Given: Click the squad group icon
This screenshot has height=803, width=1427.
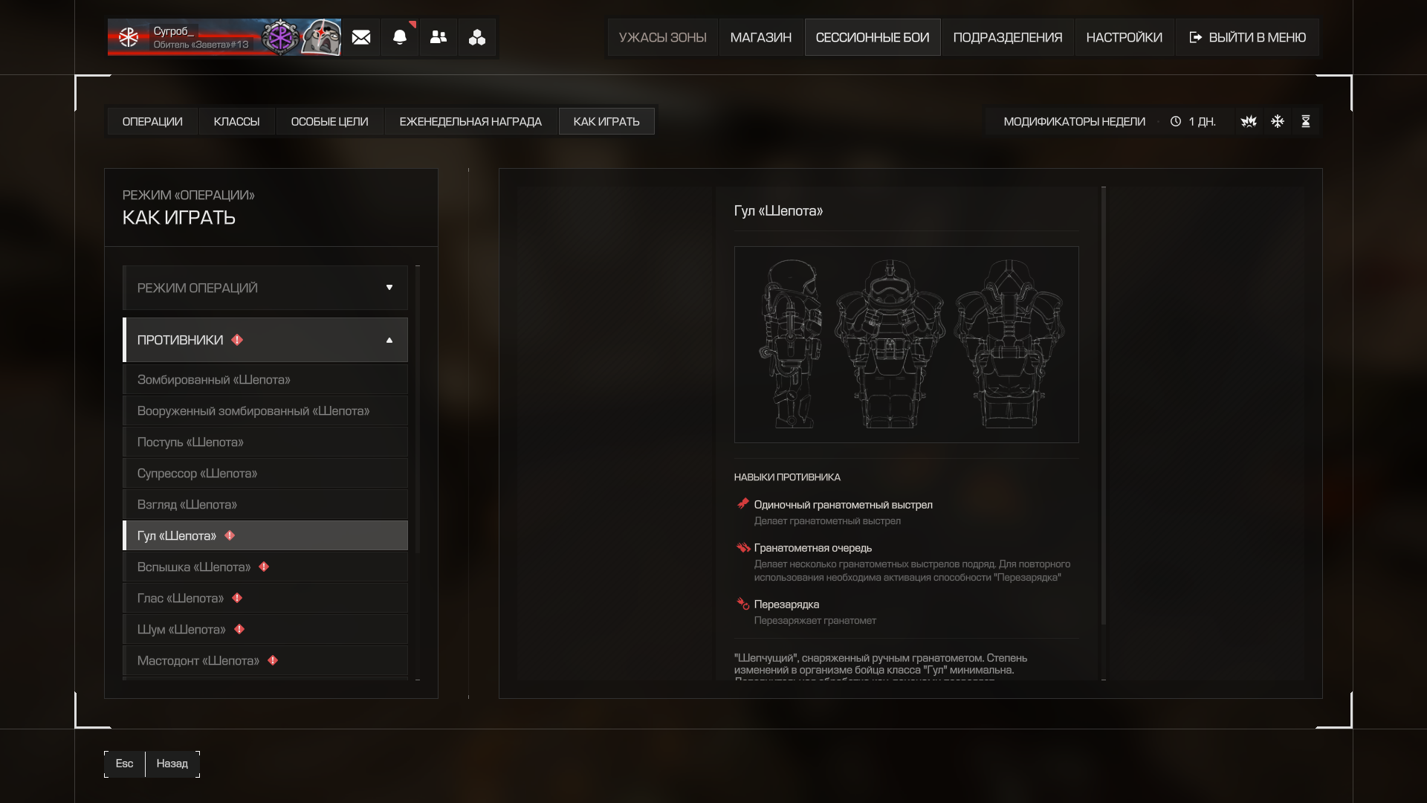Looking at the screenshot, I should 477,37.
